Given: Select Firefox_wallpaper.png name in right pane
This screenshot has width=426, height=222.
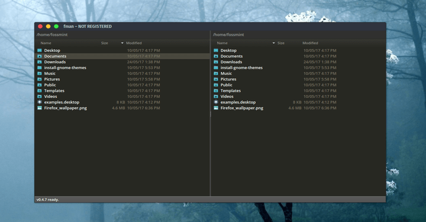Looking at the screenshot, I should click(242, 108).
